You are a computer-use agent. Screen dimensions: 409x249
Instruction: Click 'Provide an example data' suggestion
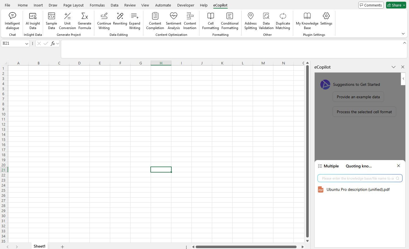click(x=358, y=97)
